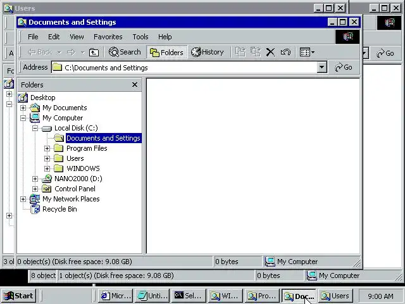The height and width of the screenshot is (304, 405).
Task: Click the 9:00 AM system clock
Action: pos(381,296)
